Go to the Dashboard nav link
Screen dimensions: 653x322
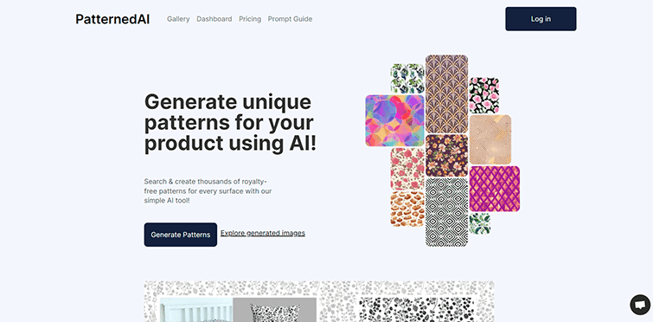coord(214,19)
